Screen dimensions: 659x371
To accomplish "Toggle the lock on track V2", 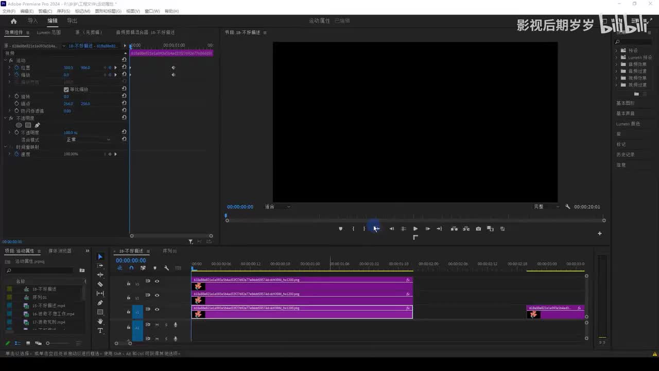I will (129, 297).
